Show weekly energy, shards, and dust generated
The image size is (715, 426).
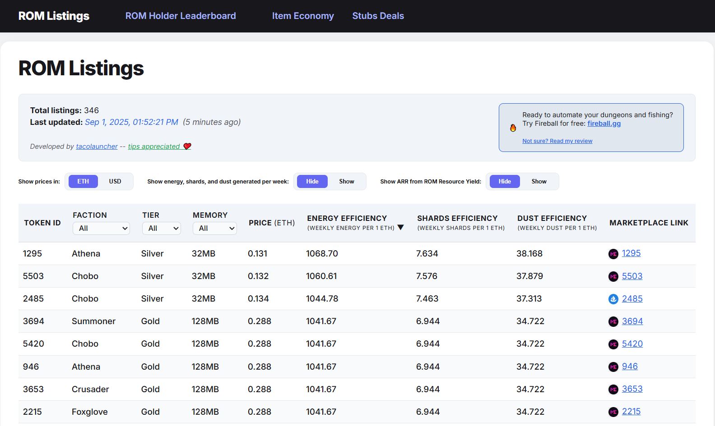(x=346, y=181)
